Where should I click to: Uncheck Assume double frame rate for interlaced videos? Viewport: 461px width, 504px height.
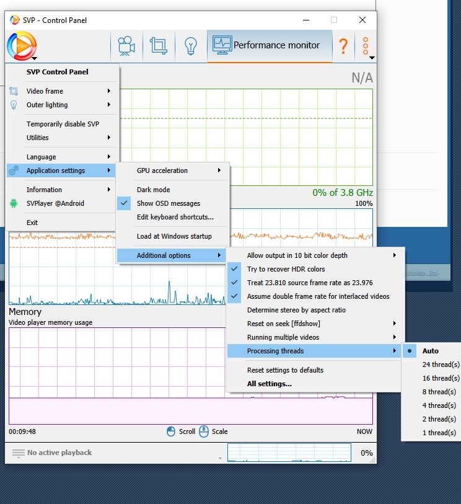(x=318, y=296)
